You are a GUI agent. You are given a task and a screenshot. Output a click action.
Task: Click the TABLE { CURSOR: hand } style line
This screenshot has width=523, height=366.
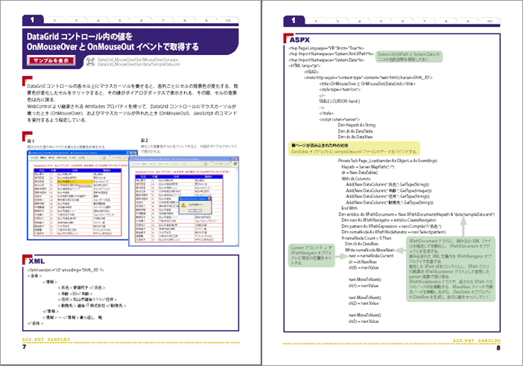click(x=340, y=101)
